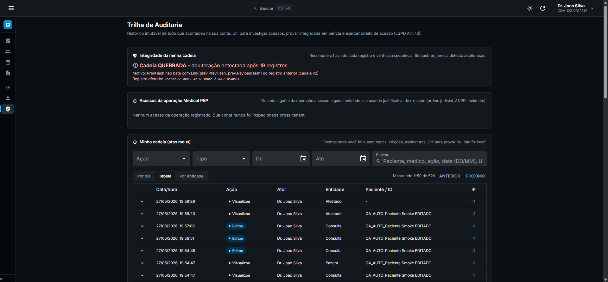Click the Ator column header

click(x=282, y=189)
